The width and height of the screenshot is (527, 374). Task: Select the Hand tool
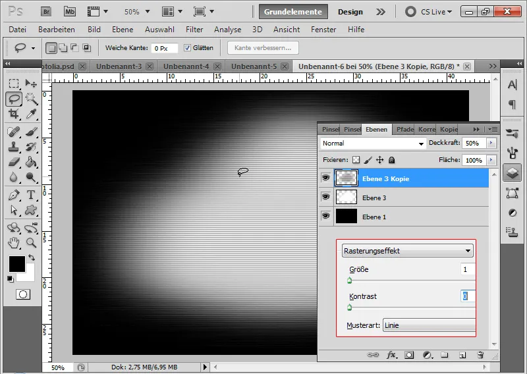click(14, 243)
